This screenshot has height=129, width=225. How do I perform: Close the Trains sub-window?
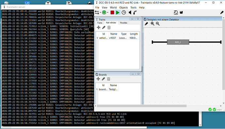[x=138, y=19]
